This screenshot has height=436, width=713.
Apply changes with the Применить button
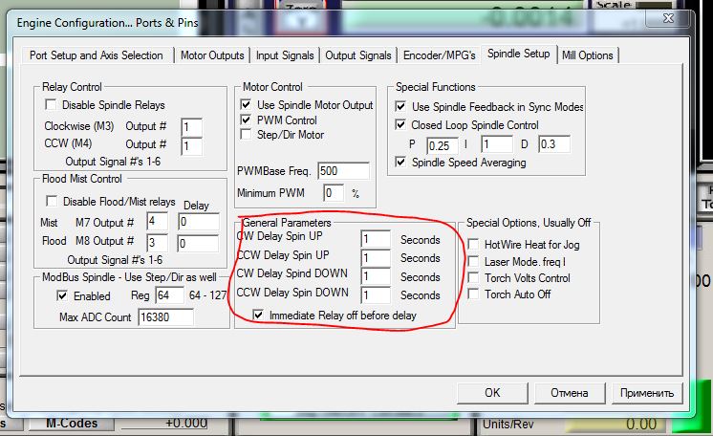click(647, 393)
